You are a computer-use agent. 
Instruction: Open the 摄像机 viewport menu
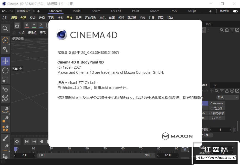32,33
